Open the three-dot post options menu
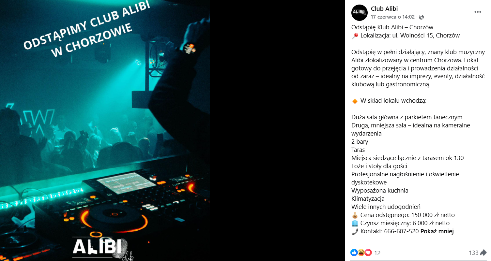The height and width of the screenshot is (261, 491). [x=478, y=12]
